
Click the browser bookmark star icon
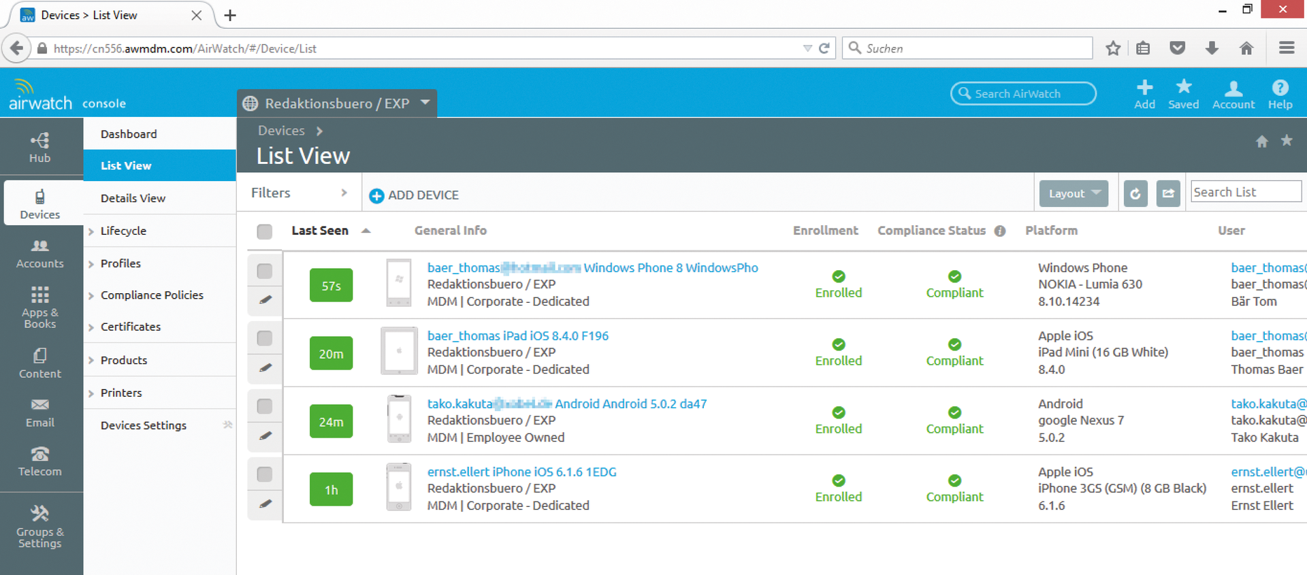[1113, 48]
